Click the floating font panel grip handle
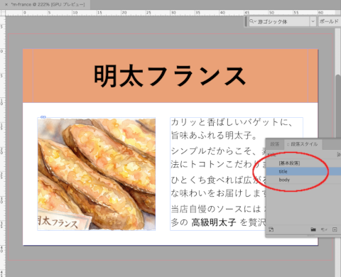 point(246,21)
